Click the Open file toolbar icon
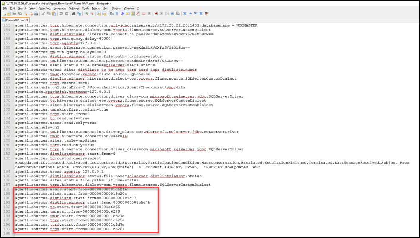This screenshot has width=420, height=238. point(9,14)
